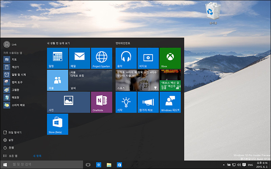The height and width of the screenshot is (169, 271).
Task: Select the 휴지통 recycle bin on the desktop
Action: pyautogui.click(x=213, y=14)
